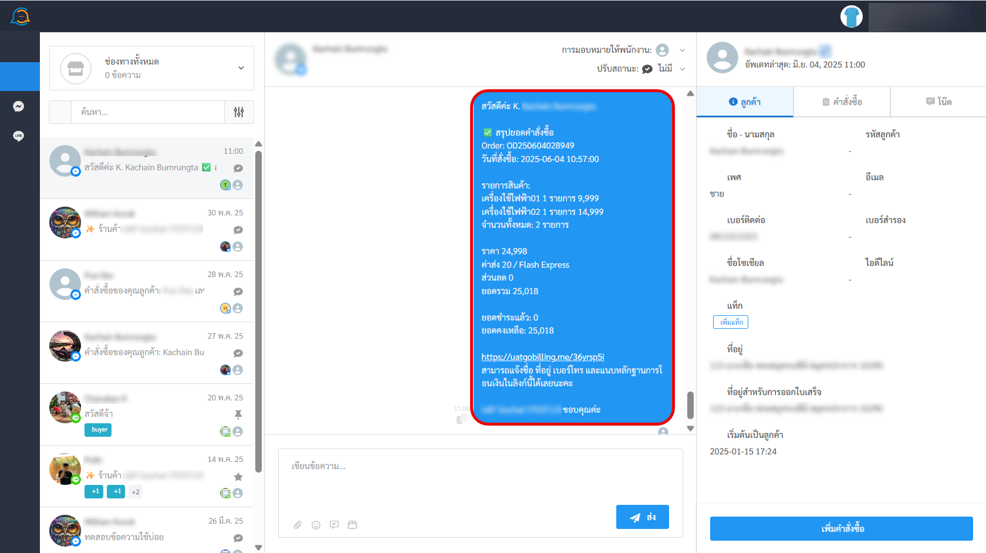Open conversation filter settings icon
The height and width of the screenshot is (553, 986).
coord(239,112)
